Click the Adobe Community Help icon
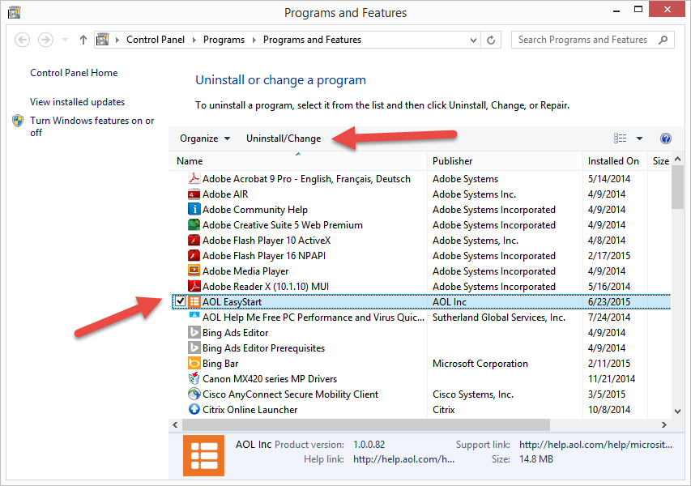Screen dimensions: 691x486 pyautogui.click(x=194, y=209)
